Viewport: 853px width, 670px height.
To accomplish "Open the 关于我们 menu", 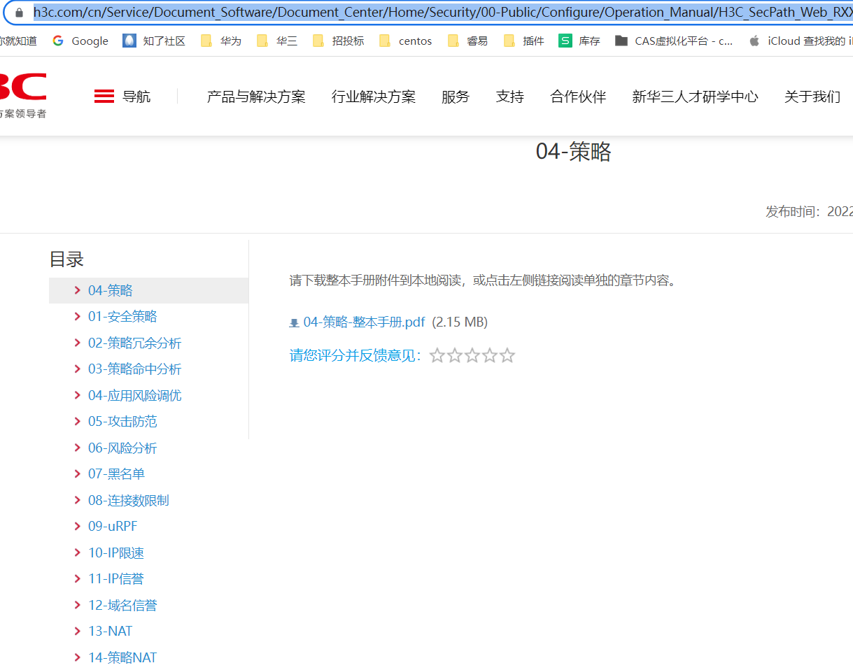I will click(812, 97).
